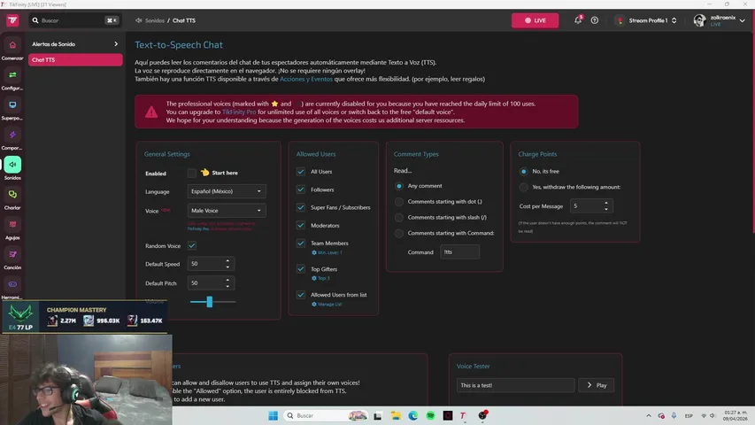The image size is (755, 425).
Task: Open the Comenzar home sidebar icon
Action: (12, 45)
